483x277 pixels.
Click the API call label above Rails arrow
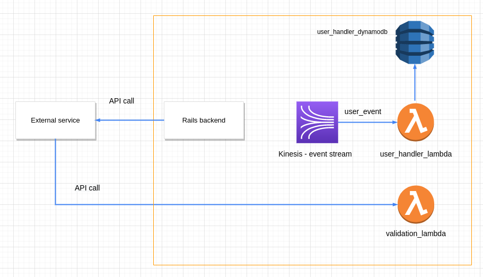click(121, 101)
